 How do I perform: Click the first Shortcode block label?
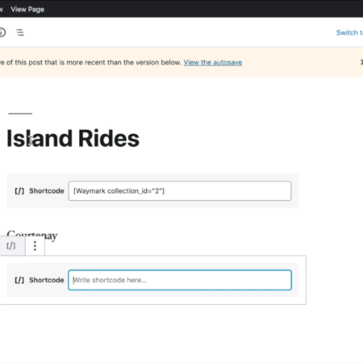[x=47, y=191]
